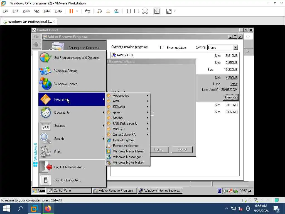Click the volume icon in XP tray
The width and height of the screenshot is (285, 214).
coord(225,191)
